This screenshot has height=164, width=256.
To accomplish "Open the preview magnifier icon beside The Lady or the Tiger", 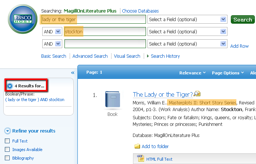I will [x=197, y=94].
